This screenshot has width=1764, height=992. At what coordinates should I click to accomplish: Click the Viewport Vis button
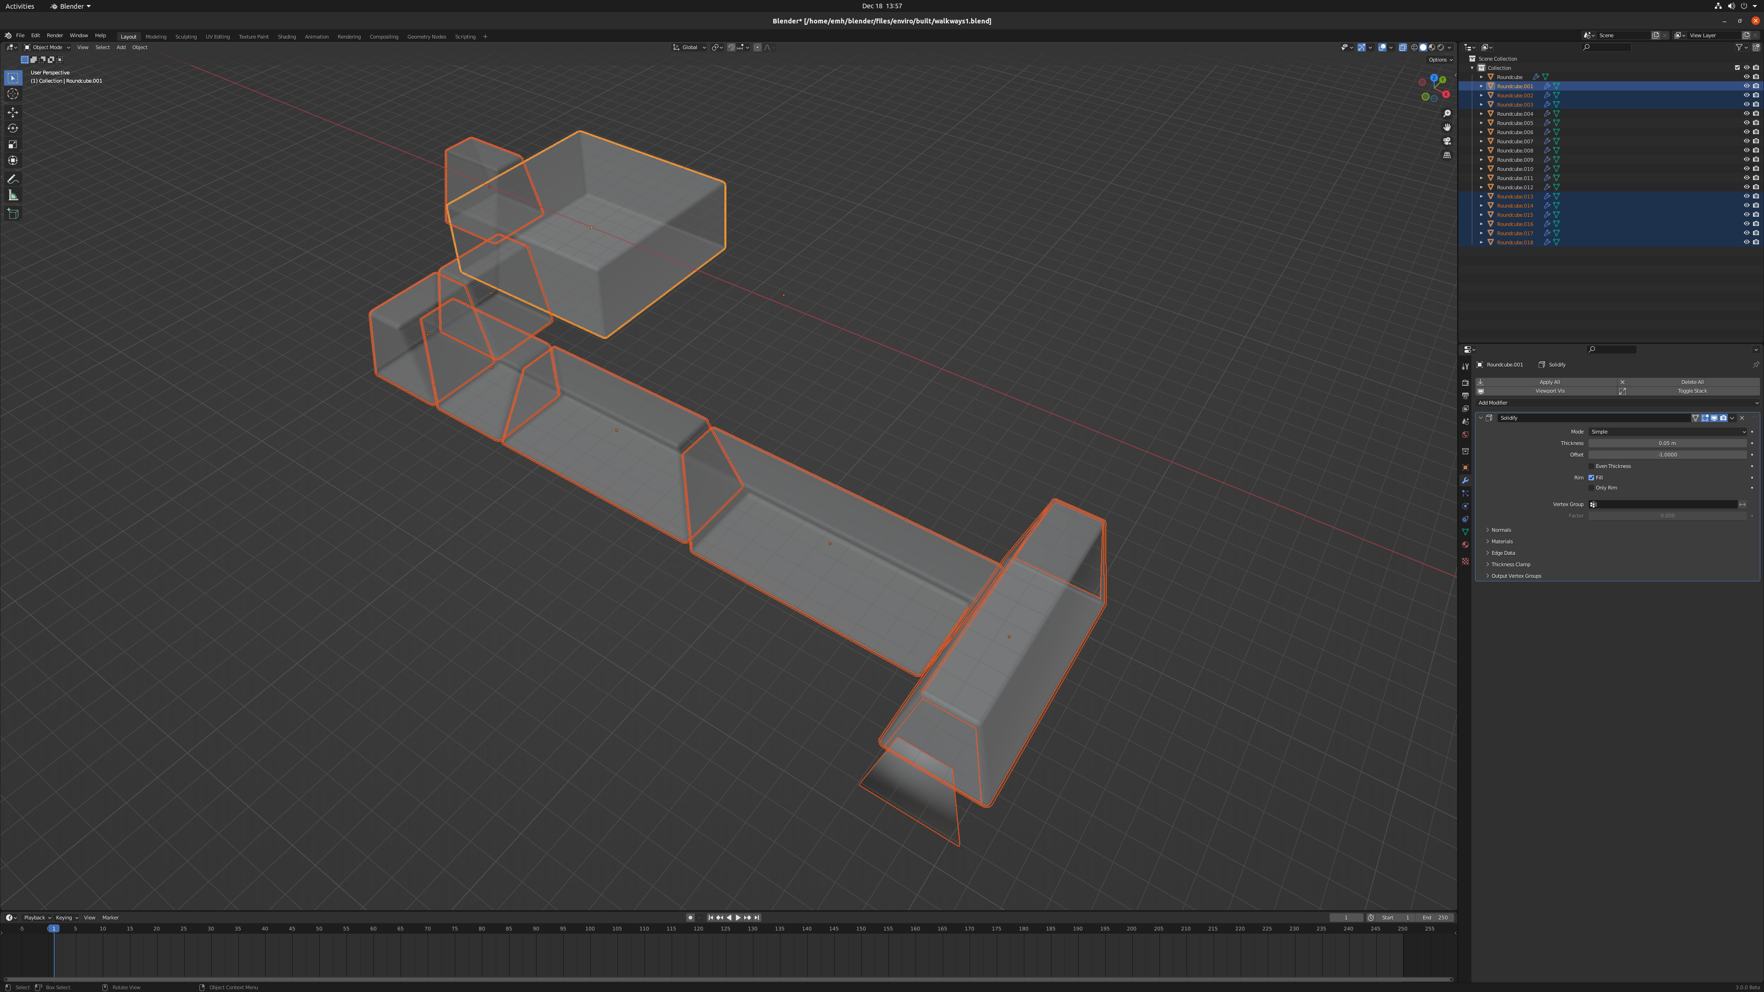(1546, 391)
